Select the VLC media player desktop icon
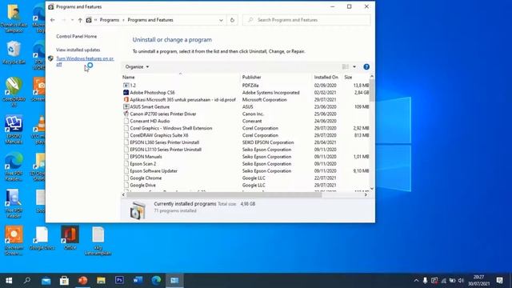Screen dimensions: 512x288 pyautogui.click(x=40, y=130)
